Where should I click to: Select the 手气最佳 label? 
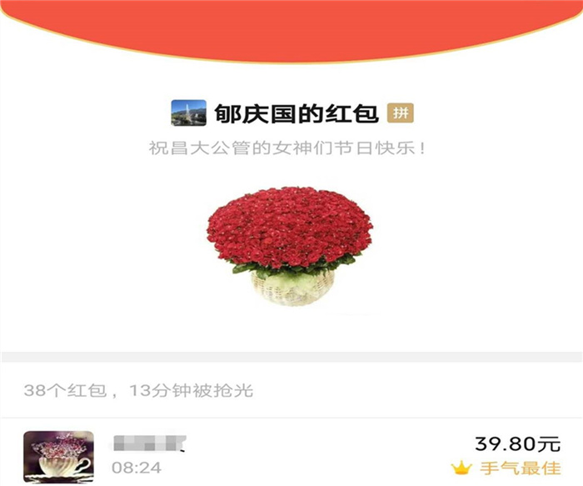pyautogui.click(x=521, y=468)
